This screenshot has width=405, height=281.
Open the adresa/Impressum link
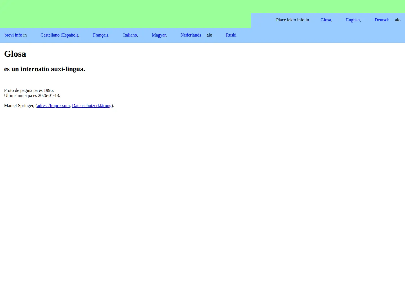click(53, 106)
